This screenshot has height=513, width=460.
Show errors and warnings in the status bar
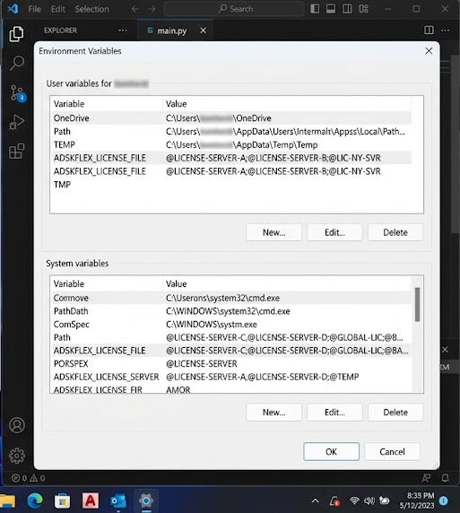tap(28, 478)
